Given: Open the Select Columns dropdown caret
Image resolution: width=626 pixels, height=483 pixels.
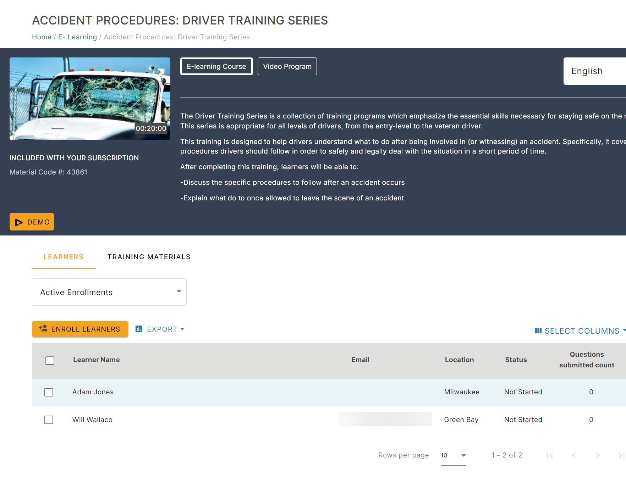Looking at the screenshot, I should tap(624, 330).
